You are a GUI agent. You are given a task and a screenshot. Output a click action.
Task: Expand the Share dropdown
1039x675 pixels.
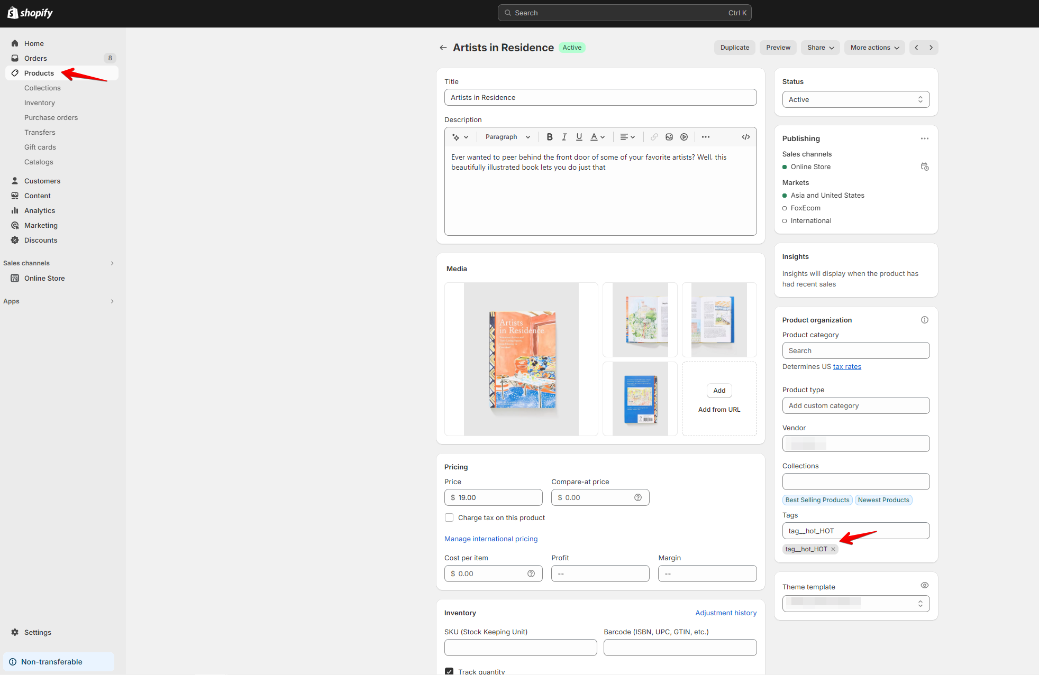point(821,48)
